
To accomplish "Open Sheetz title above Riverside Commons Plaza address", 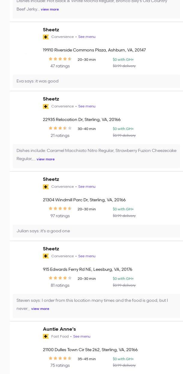I will click(51, 30).
